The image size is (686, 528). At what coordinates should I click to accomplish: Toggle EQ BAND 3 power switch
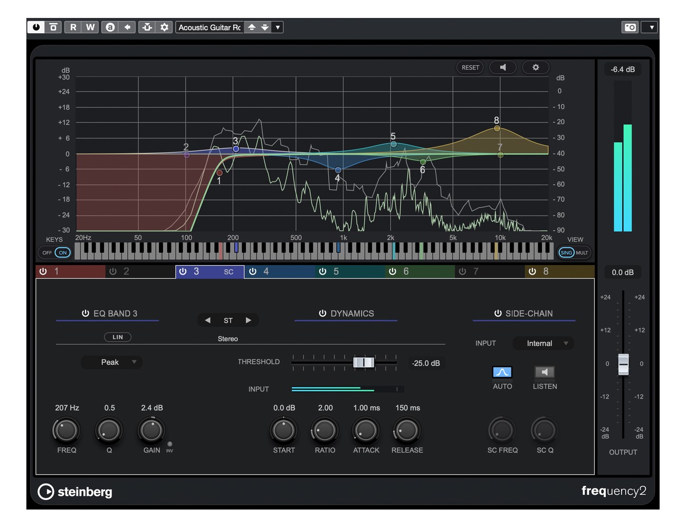[85, 314]
